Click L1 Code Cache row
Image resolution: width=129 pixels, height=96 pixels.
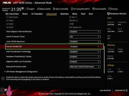coord(12,17)
